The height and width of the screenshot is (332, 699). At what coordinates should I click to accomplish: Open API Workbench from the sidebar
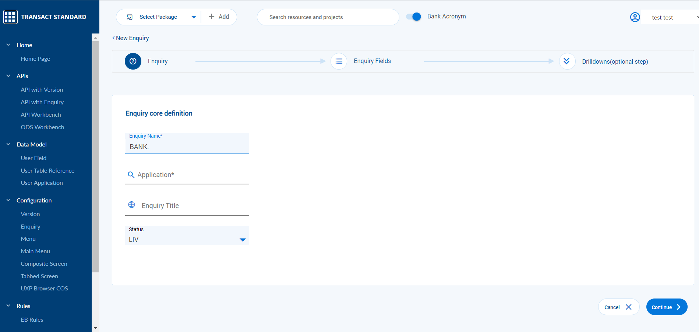tap(41, 114)
